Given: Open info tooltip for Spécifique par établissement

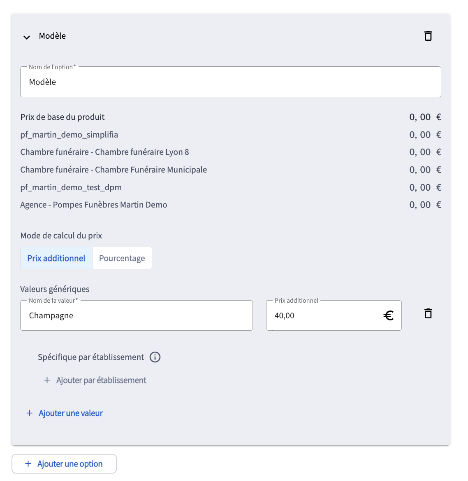Looking at the screenshot, I should click(x=155, y=357).
